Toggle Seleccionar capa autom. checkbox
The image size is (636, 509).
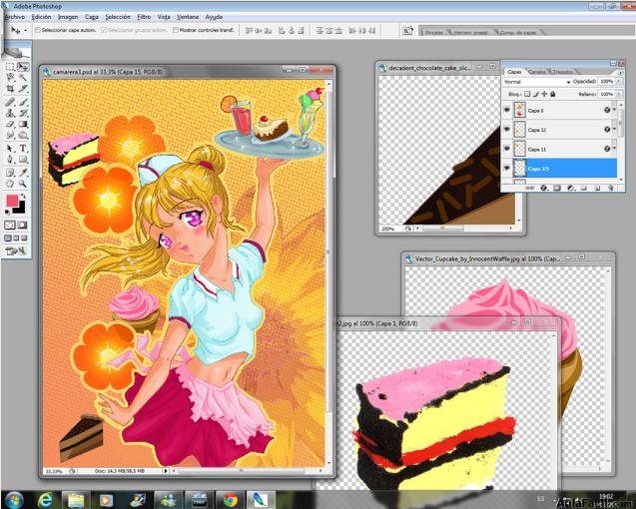pos(38,30)
